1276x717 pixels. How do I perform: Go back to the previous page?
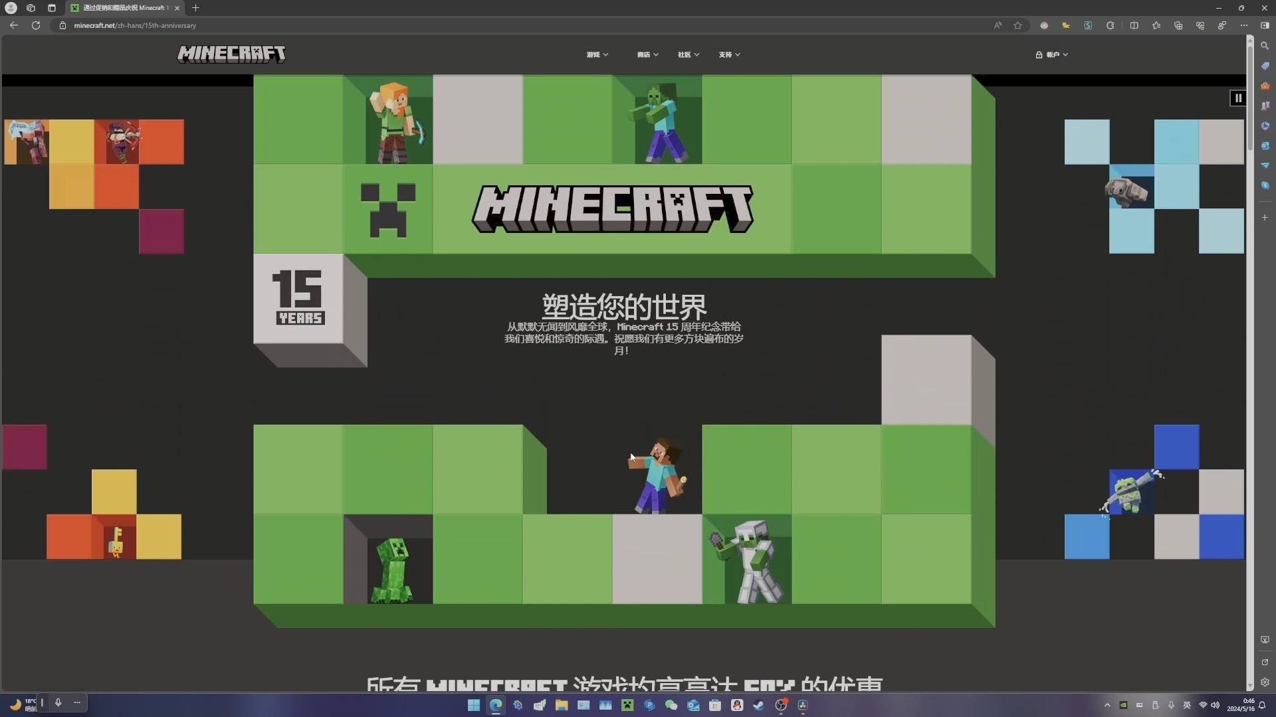tap(14, 25)
